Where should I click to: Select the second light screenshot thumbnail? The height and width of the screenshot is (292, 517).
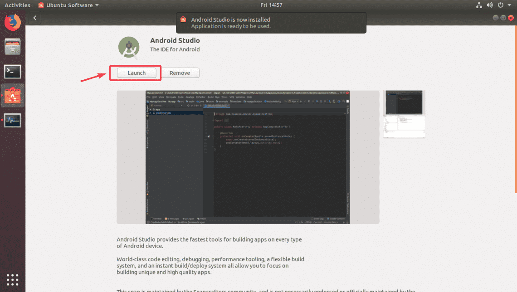[404, 127]
